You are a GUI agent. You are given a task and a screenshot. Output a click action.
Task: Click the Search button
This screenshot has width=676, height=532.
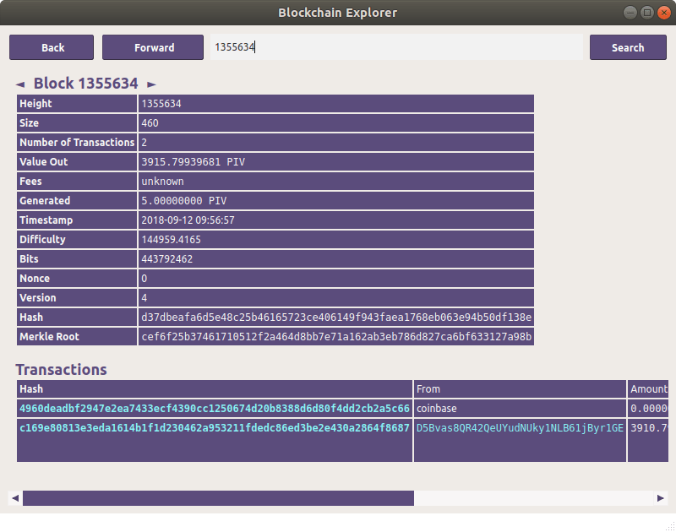(x=628, y=47)
